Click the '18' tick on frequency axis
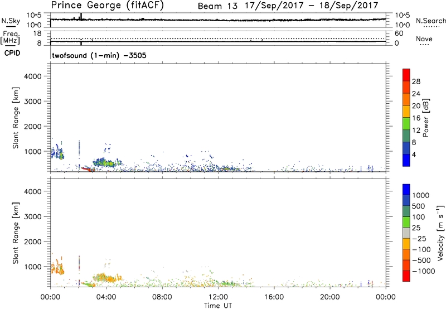This screenshot has height=309, width=446. 37,33
